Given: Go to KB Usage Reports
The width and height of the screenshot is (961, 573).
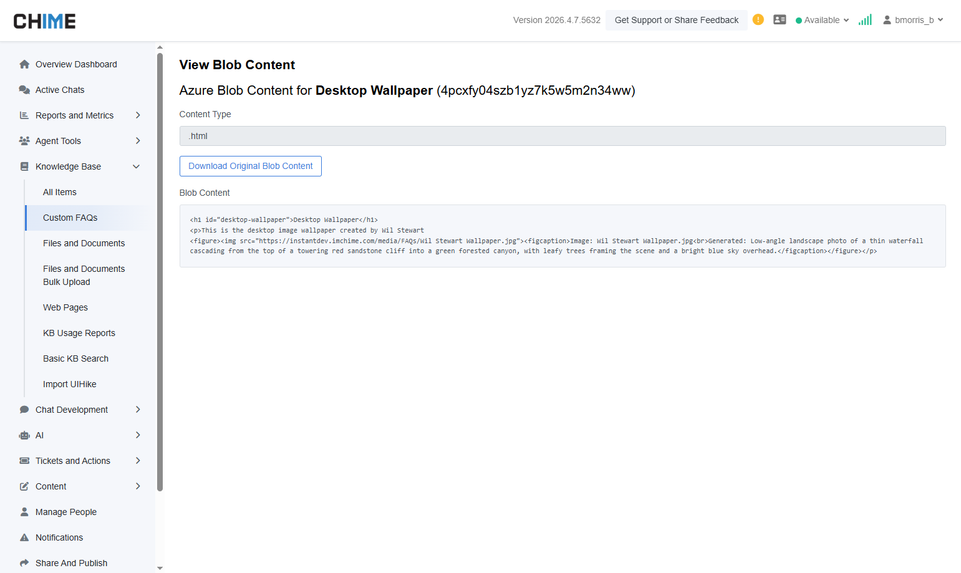Looking at the screenshot, I should pyautogui.click(x=79, y=333).
